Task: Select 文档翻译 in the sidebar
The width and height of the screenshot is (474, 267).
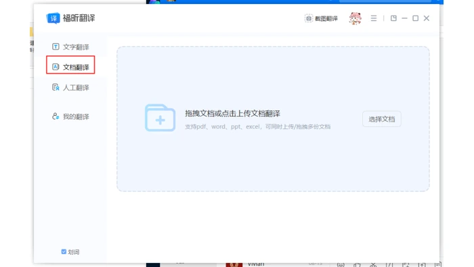Action: tap(70, 67)
